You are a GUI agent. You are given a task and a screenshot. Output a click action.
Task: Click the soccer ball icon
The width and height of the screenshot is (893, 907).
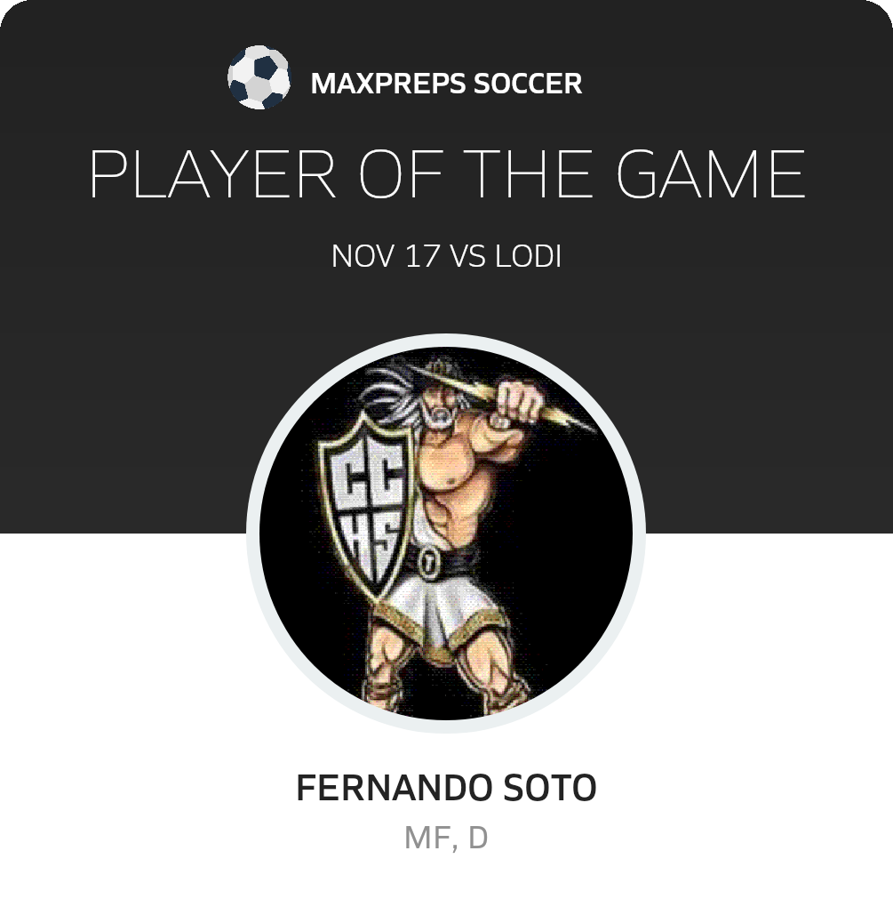tap(259, 77)
